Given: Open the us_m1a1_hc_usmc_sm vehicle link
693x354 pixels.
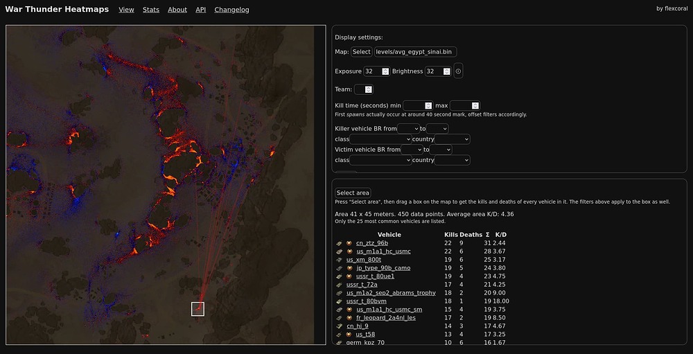Looking at the screenshot, I should (x=389, y=310).
